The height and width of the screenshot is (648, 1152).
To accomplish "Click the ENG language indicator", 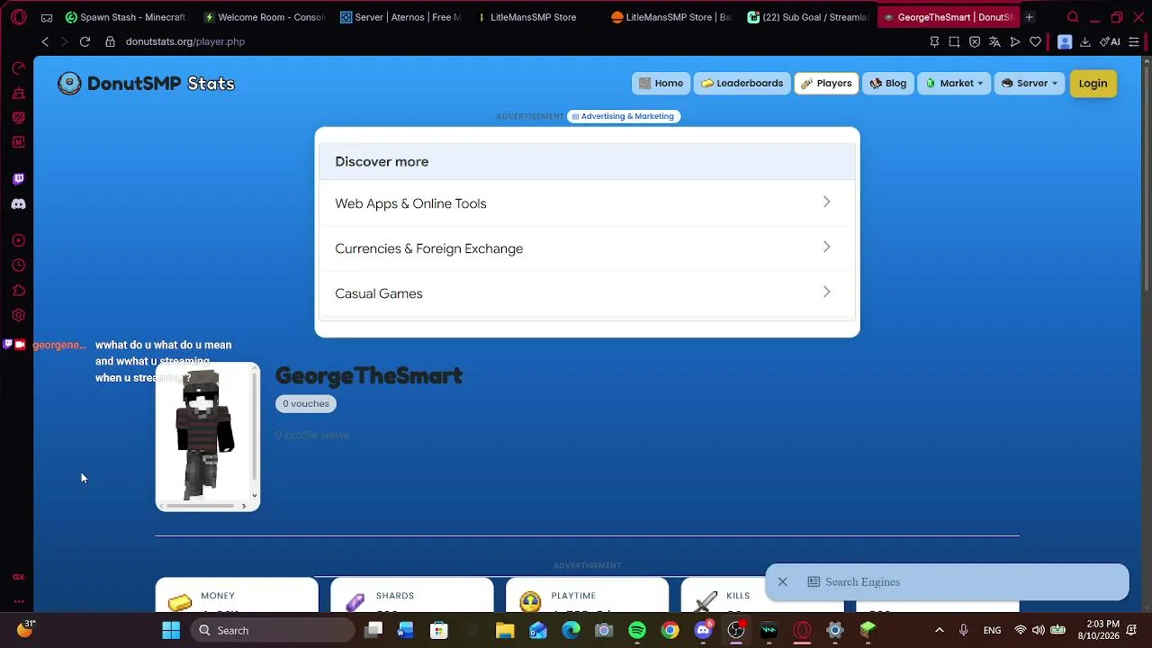I will pos(992,630).
